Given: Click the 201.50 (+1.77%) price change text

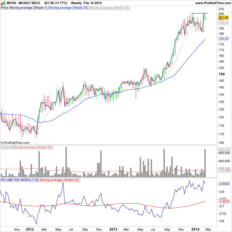Looking at the screenshot, I should (56, 3).
